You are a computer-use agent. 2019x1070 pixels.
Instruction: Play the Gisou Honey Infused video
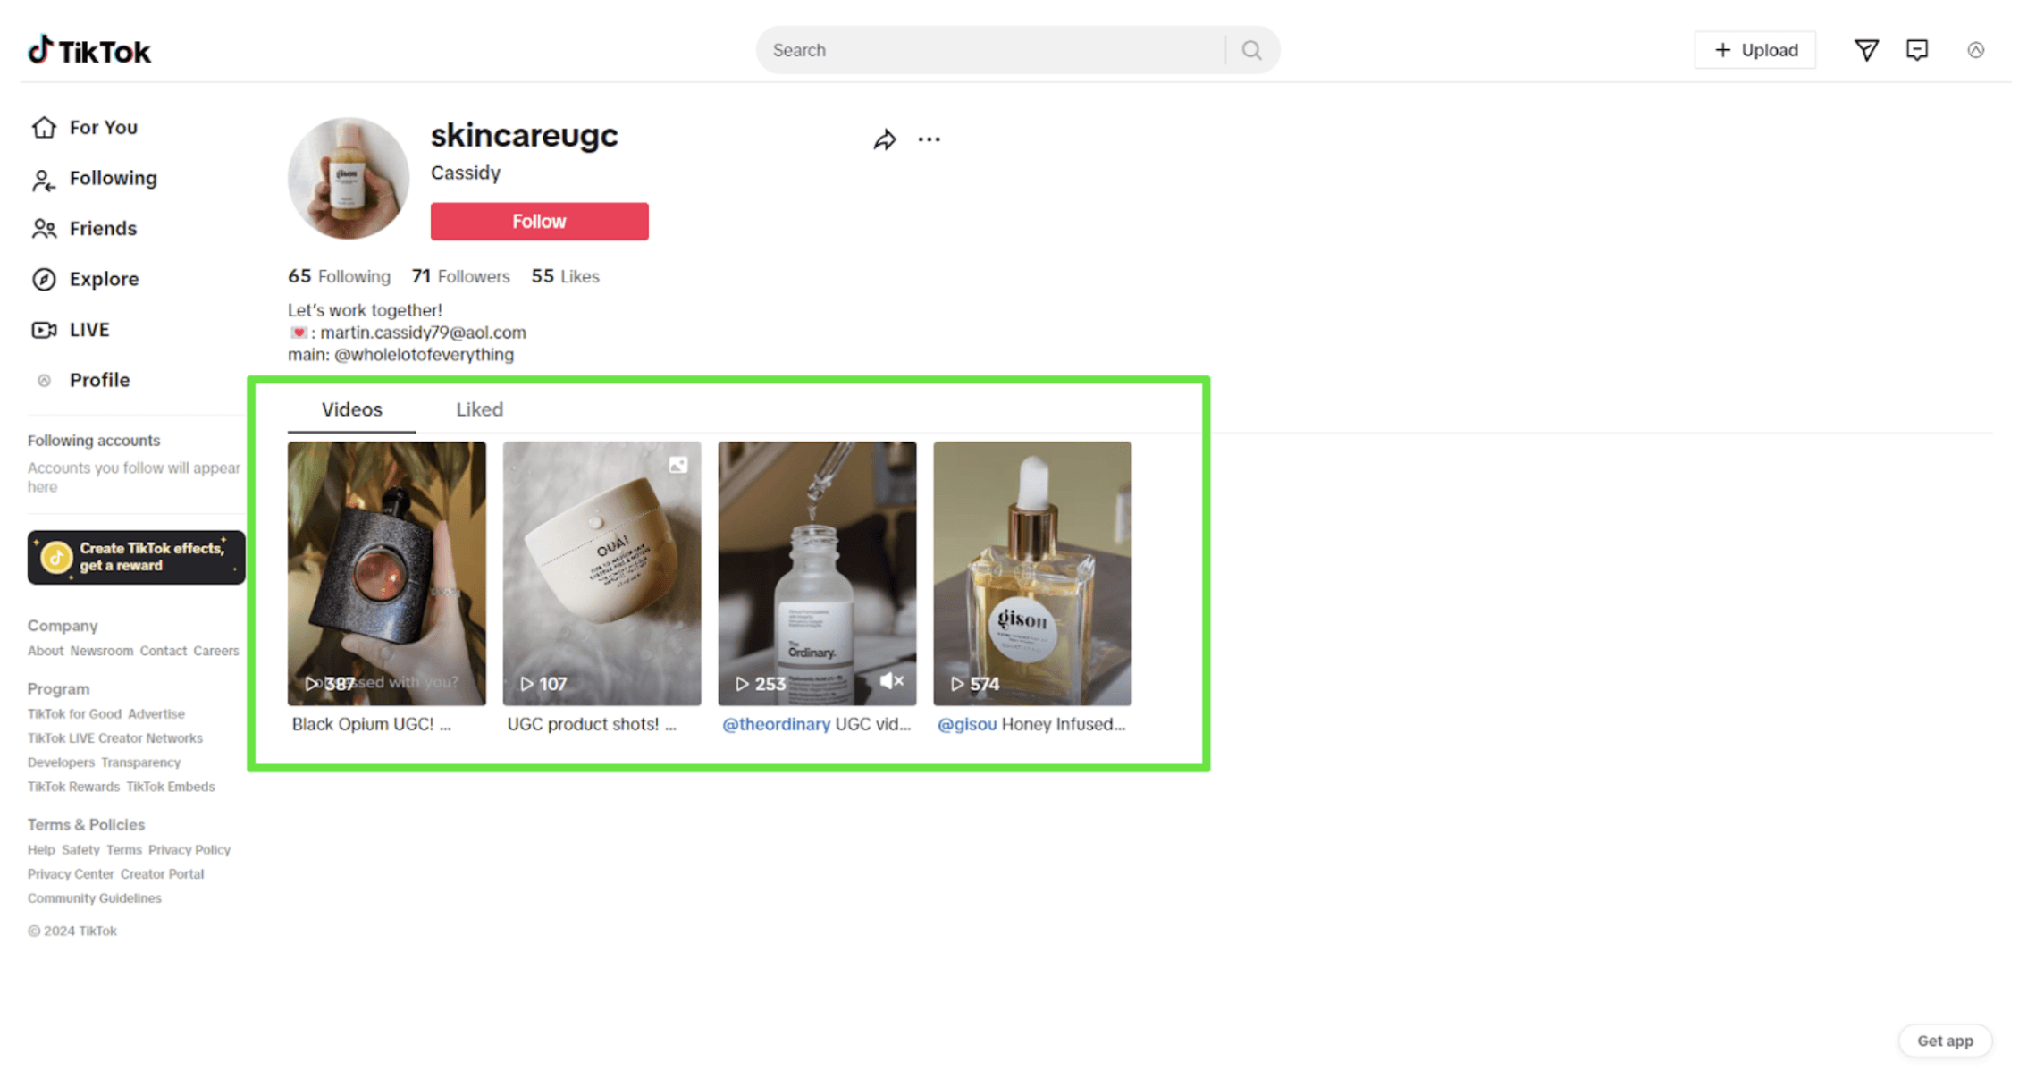[1033, 573]
